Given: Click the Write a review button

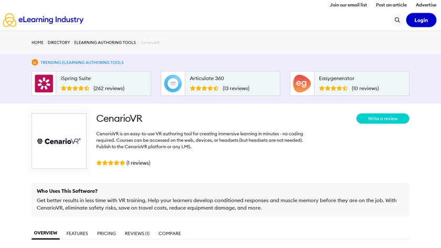Looking at the screenshot, I should pyautogui.click(x=383, y=119).
